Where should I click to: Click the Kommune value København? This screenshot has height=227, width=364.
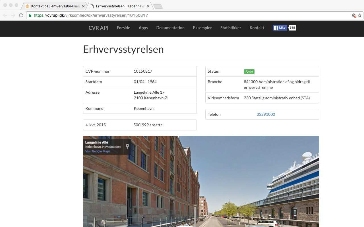[x=144, y=108]
